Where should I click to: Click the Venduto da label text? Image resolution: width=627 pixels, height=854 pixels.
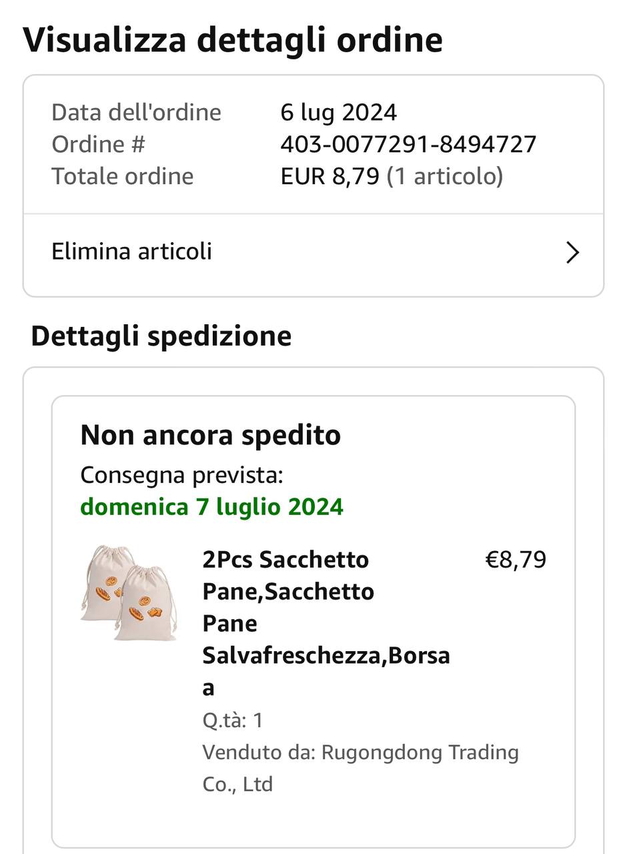pyautogui.click(x=258, y=753)
